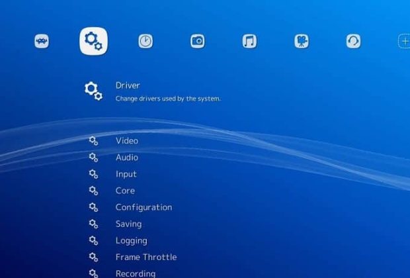Select the Saving settings entry
410x278 pixels.
[x=129, y=224]
